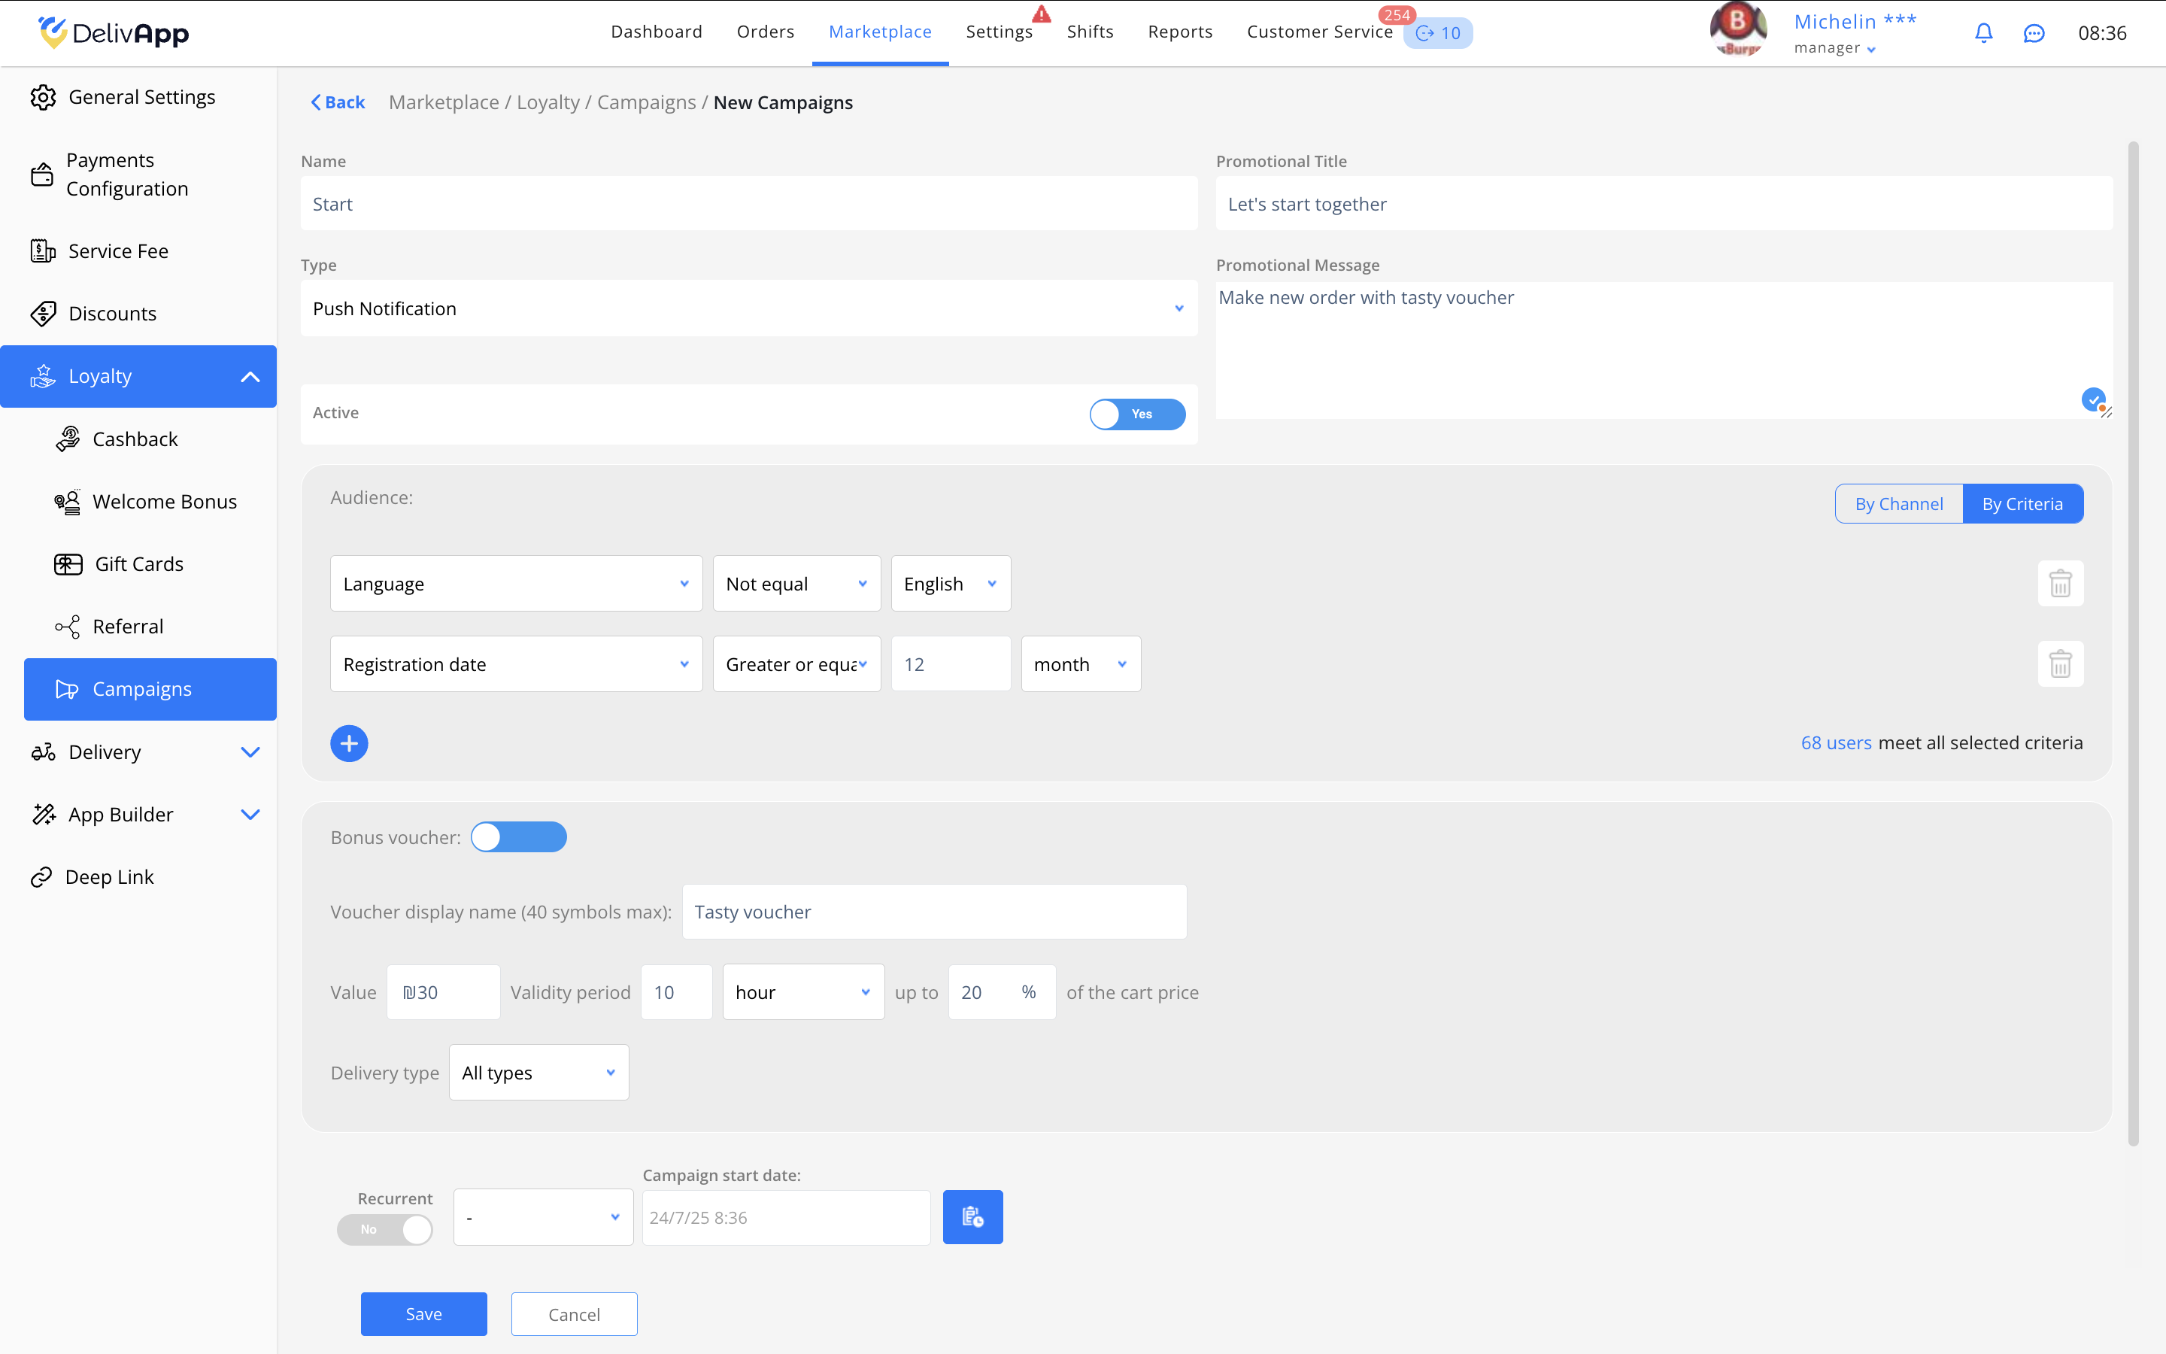The height and width of the screenshot is (1354, 2166).
Task: Toggle the Bonus voucher switch
Action: [519, 837]
